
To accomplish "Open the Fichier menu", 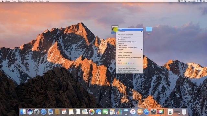I will coord(14,1).
